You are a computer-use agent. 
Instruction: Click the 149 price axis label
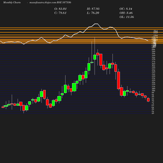pyautogui.click(x=153, y=72)
